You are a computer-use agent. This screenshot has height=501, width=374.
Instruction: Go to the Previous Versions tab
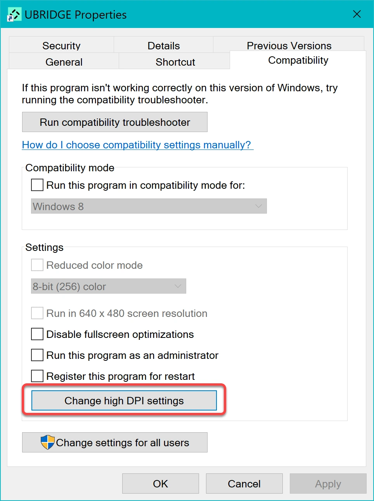click(289, 45)
